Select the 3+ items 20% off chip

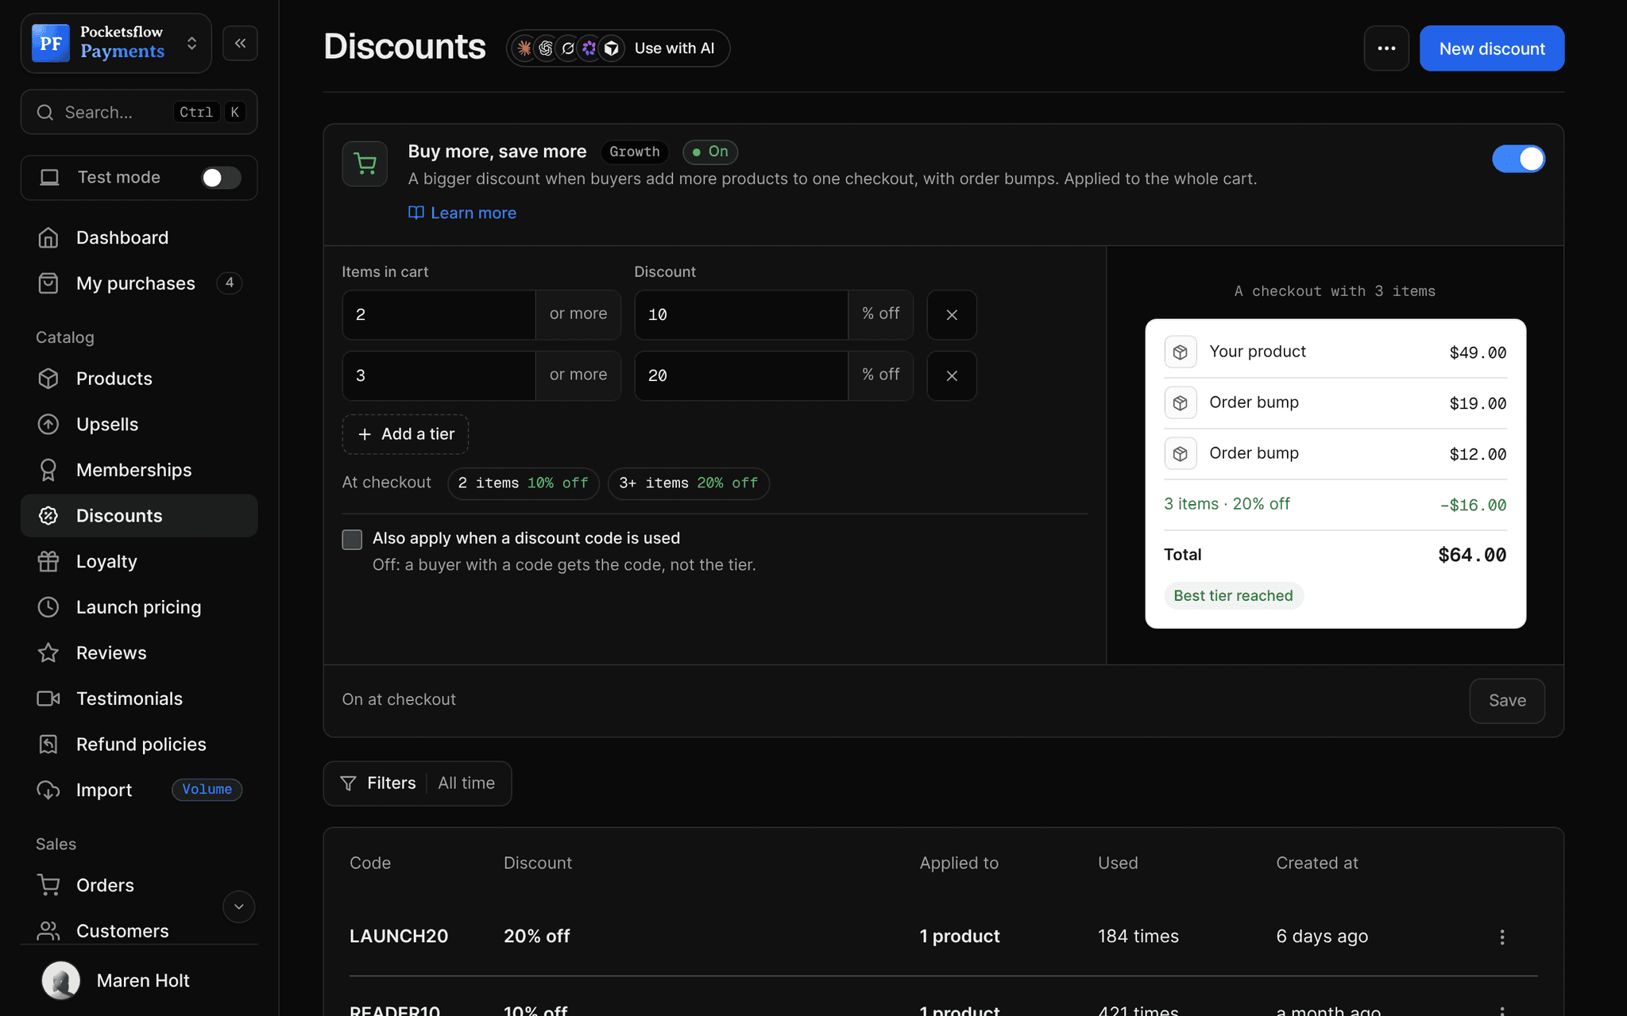coord(688,483)
